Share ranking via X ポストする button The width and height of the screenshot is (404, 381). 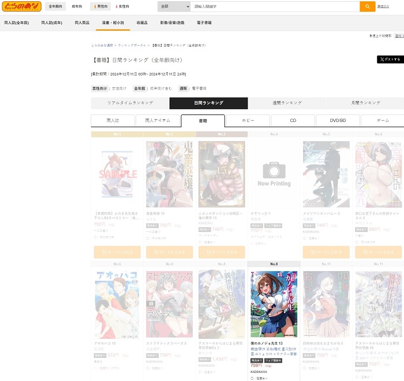point(390,60)
